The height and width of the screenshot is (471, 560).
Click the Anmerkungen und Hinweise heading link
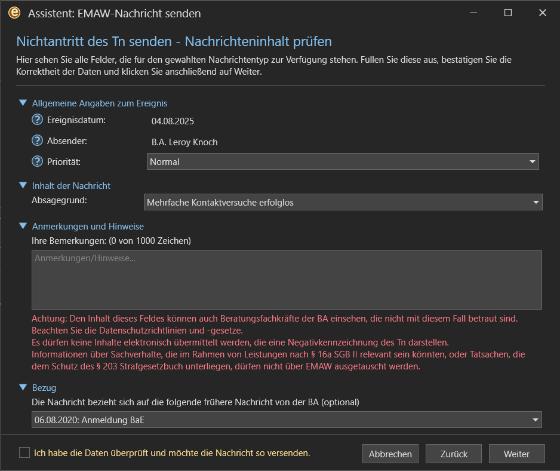[x=88, y=227]
